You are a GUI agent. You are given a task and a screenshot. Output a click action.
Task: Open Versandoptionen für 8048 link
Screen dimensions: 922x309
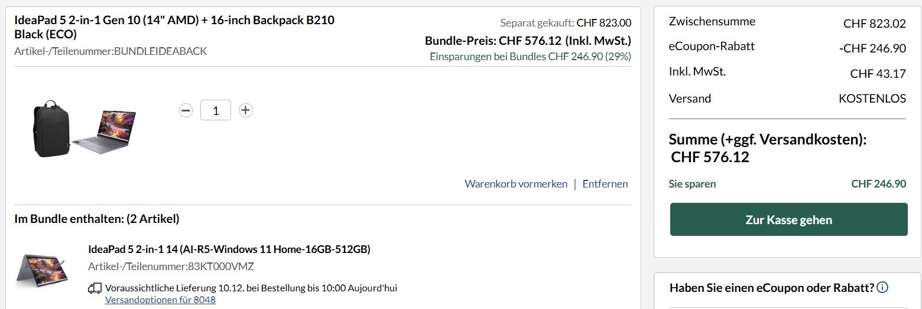click(160, 300)
